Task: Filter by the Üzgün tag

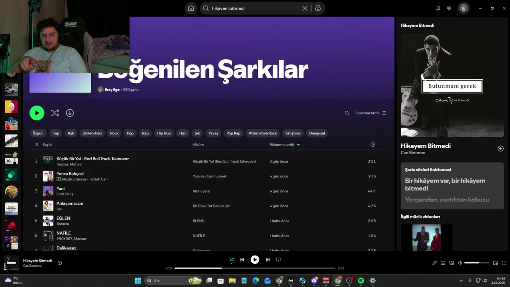Action: coord(38,133)
